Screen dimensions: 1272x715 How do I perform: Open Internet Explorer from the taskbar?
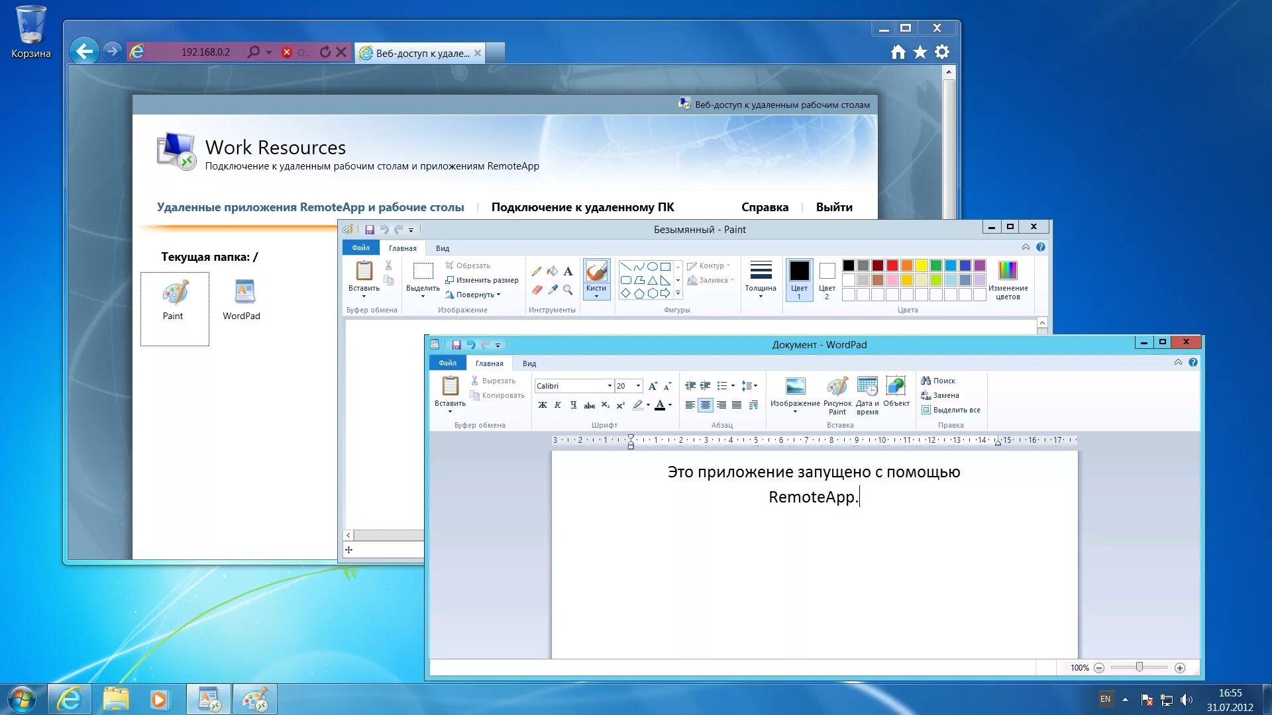coord(69,699)
